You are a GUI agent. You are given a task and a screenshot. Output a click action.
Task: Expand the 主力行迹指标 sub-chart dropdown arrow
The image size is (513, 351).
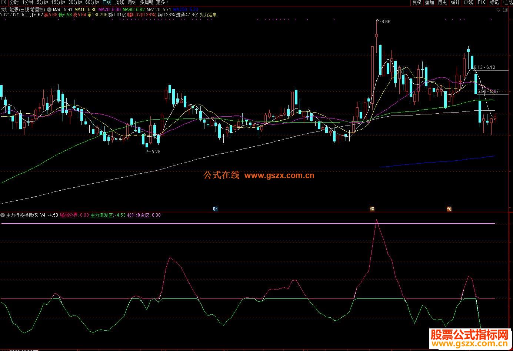(3, 215)
